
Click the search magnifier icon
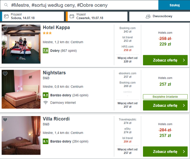coord(6,5)
